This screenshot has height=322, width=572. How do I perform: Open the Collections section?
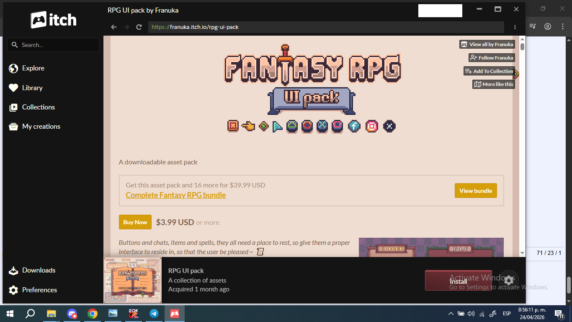click(x=32, y=107)
